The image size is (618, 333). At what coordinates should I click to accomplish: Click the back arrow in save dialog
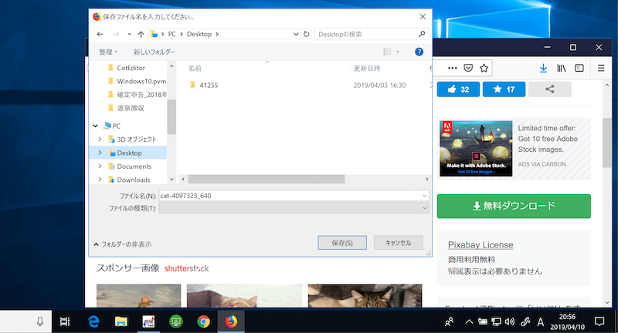pyautogui.click(x=100, y=34)
